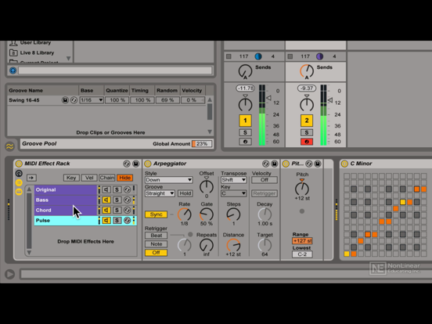Open Arpeggiator Style dropdown

coord(168,180)
